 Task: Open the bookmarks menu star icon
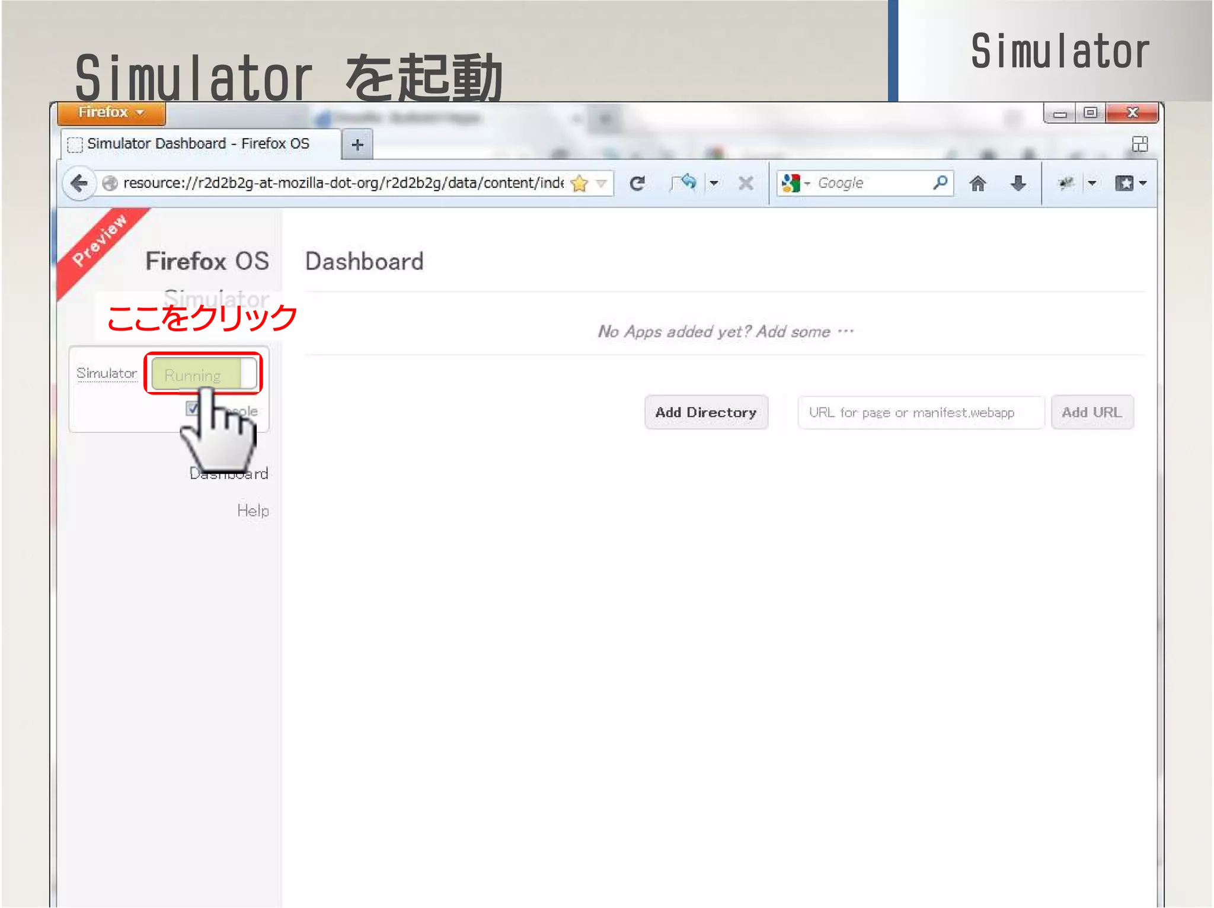pos(1124,184)
